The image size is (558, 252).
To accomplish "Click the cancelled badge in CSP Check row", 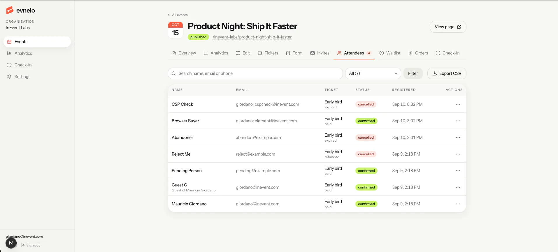I will point(366,104).
